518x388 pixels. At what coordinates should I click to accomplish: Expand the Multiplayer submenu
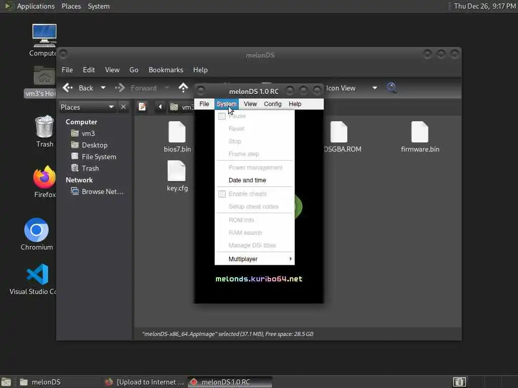(x=255, y=259)
